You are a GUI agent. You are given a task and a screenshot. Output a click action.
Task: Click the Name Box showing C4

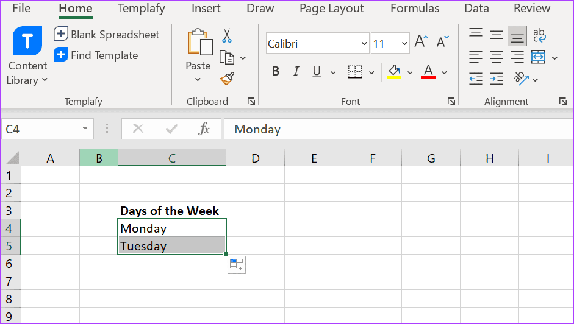click(x=40, y=129)
